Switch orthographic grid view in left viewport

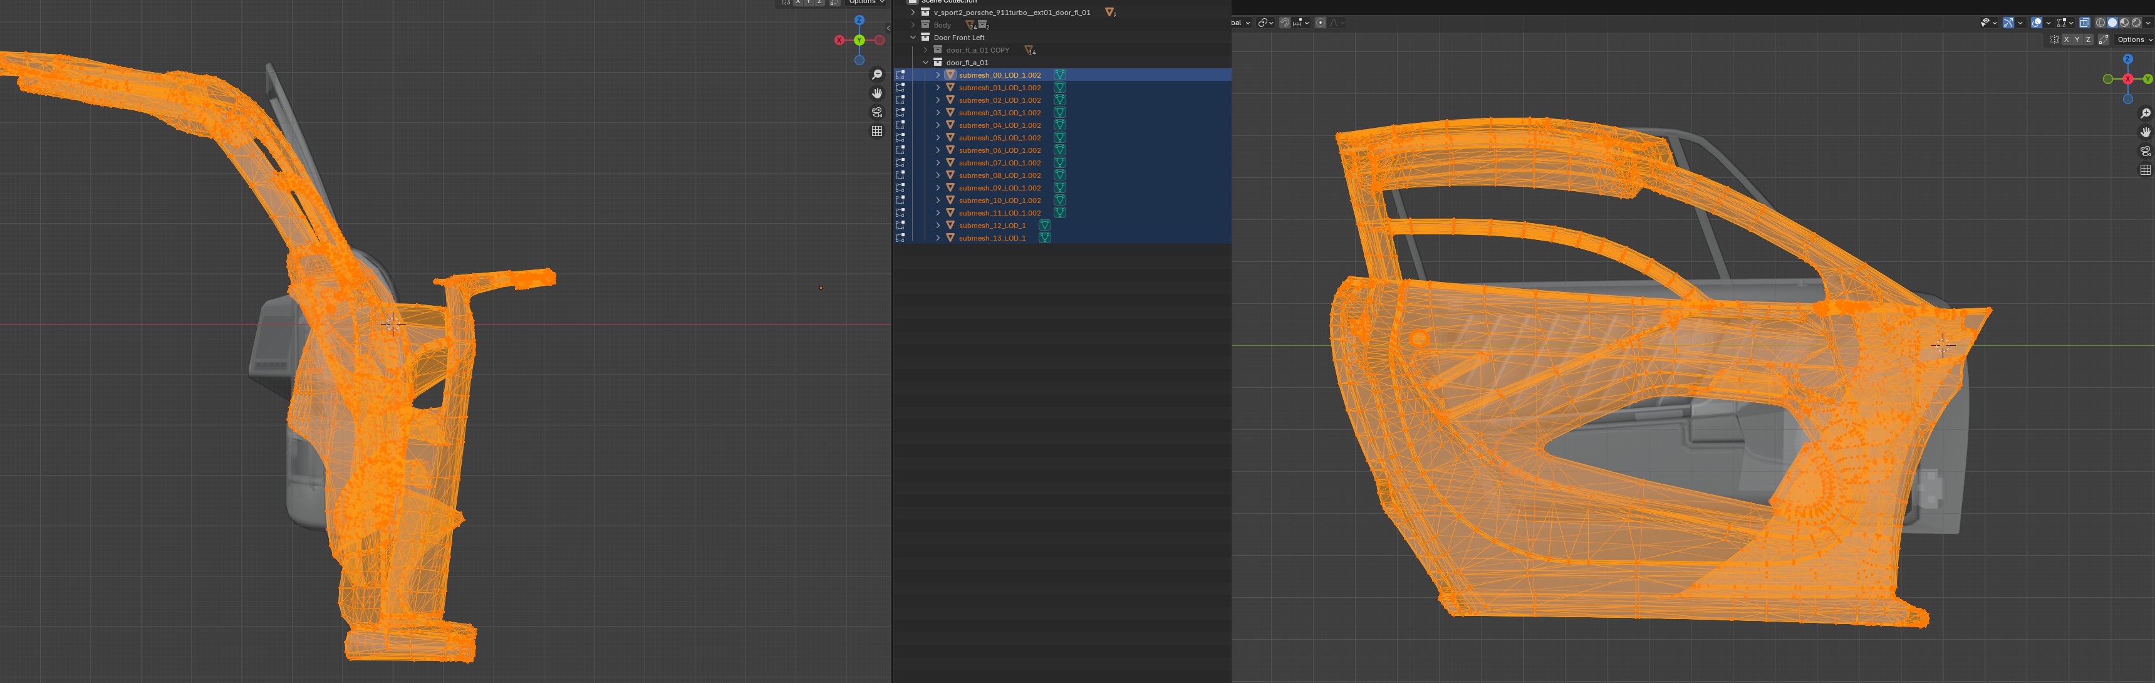pyautogui.click(x=877, y=132)
